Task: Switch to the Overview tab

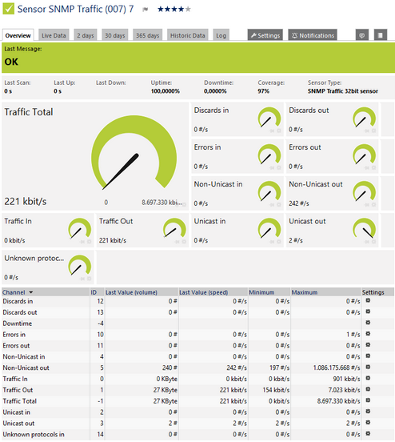Action: coord(18,35)
